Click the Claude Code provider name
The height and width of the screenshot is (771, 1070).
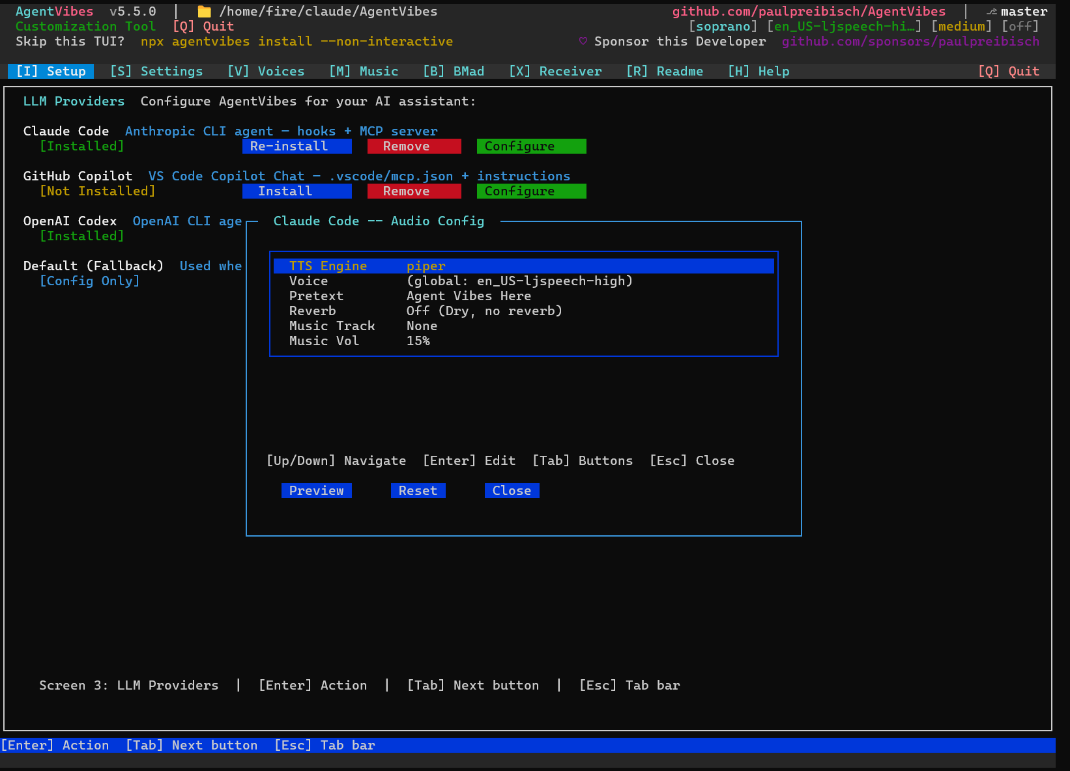coord(66,131)
